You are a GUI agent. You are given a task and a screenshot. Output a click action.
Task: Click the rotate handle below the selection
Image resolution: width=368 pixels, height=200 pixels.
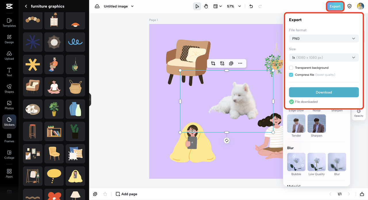[227, 141]
